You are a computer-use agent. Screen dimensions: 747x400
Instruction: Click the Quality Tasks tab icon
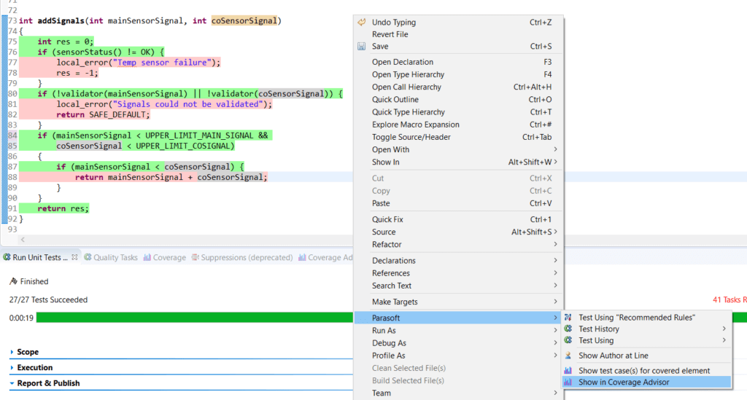[88, 258]
